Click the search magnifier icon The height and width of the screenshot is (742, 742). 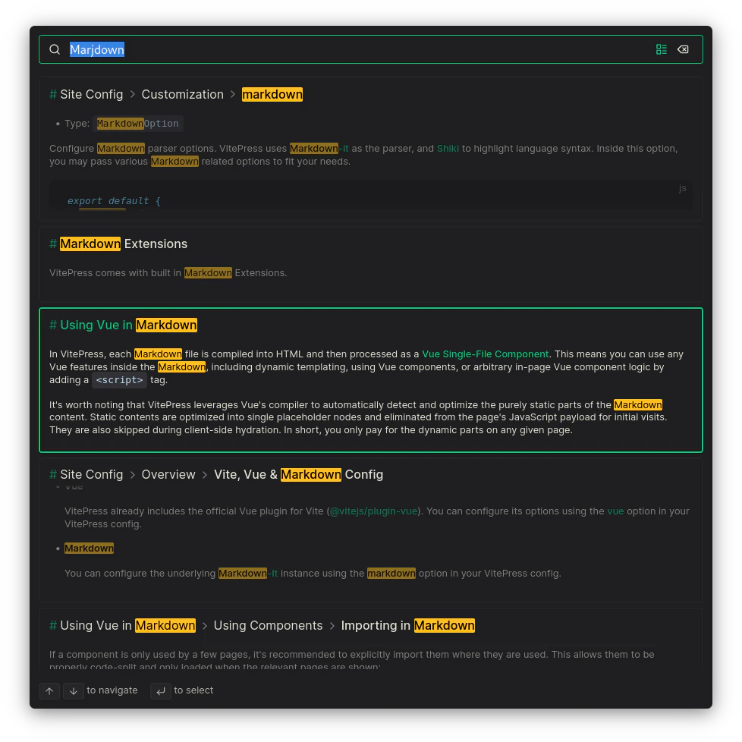click(x=55, y=49)
